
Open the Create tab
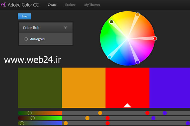(52, 5)
